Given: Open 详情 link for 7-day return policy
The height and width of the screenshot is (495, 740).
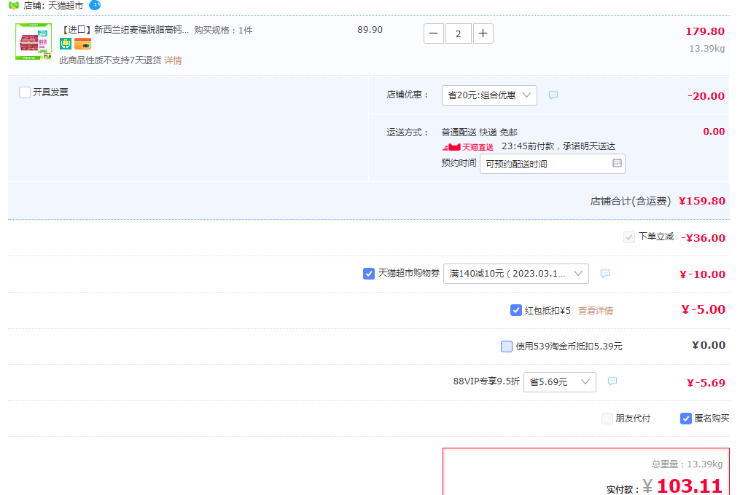Looking at the screenshot, I should [173, 60].
